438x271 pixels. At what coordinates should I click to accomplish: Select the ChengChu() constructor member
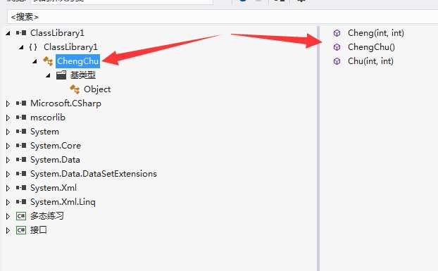(x=371, y=47)
